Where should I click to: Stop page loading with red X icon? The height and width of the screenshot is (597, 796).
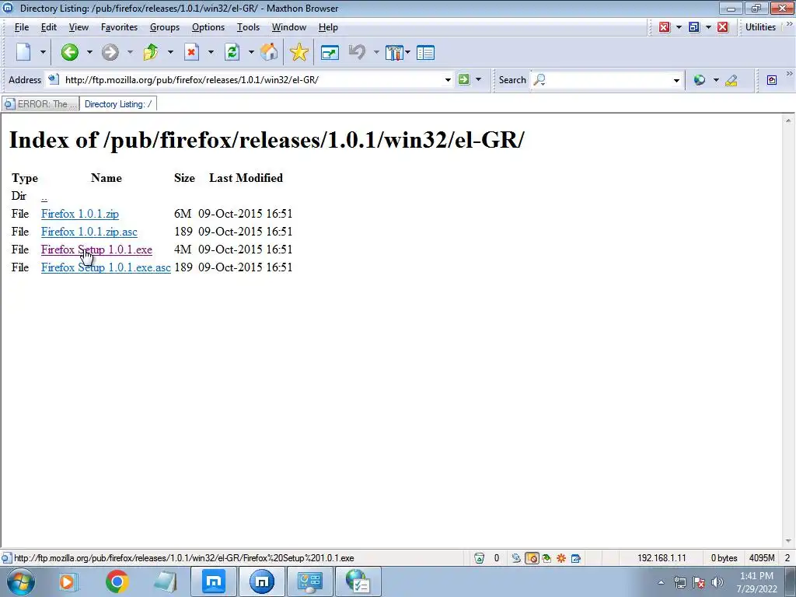(191, 52)
